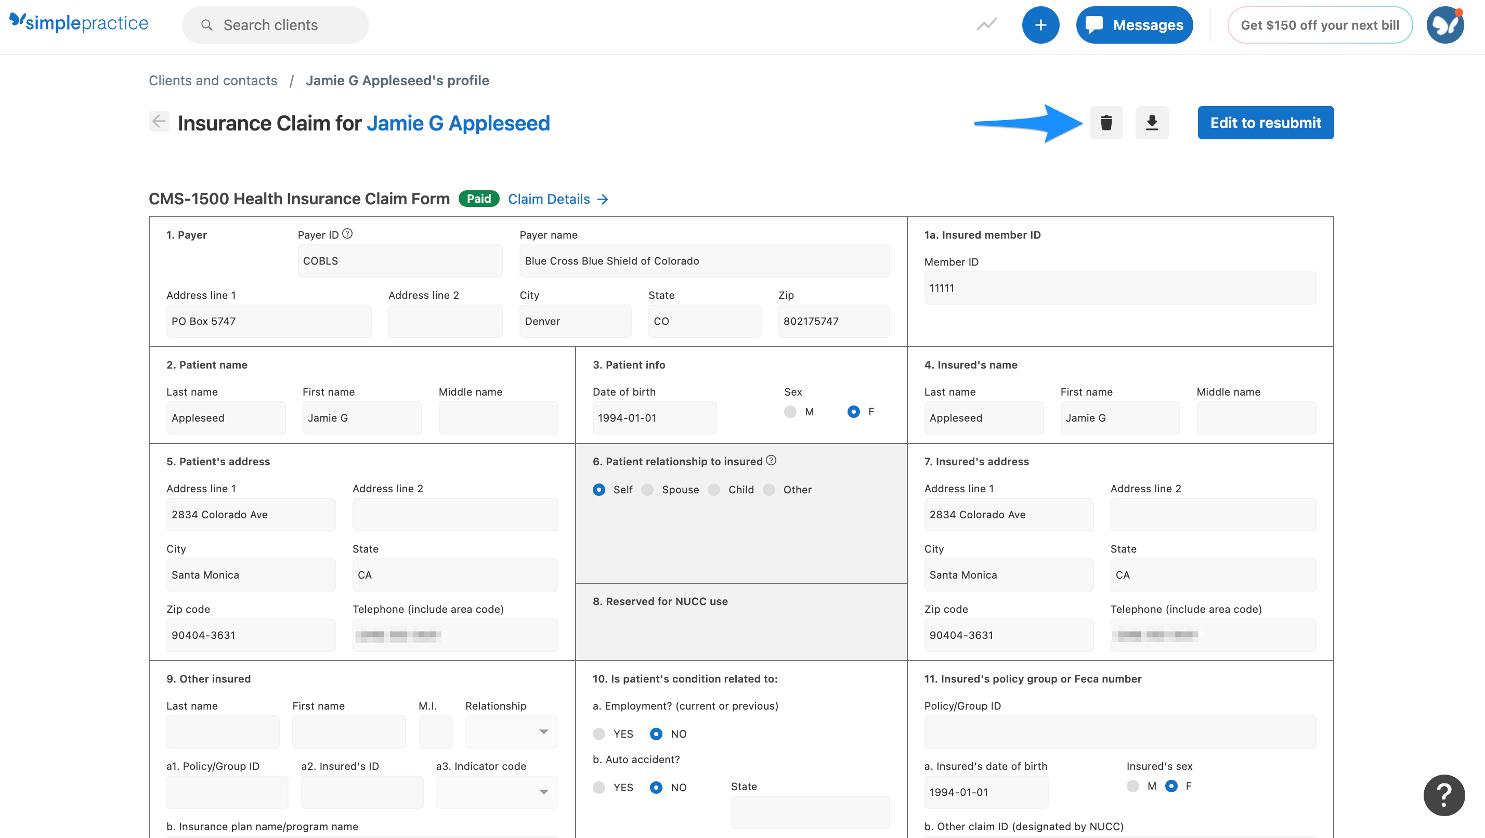The height and width of the screenshot is (838, 1485).
Task: Click patient Middle name field
Action: [498, 418]
